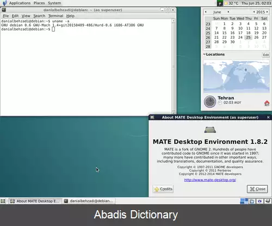Select June 22 in calendar
This screenshot has width=272, height=226.
click(x=224, y=38)
